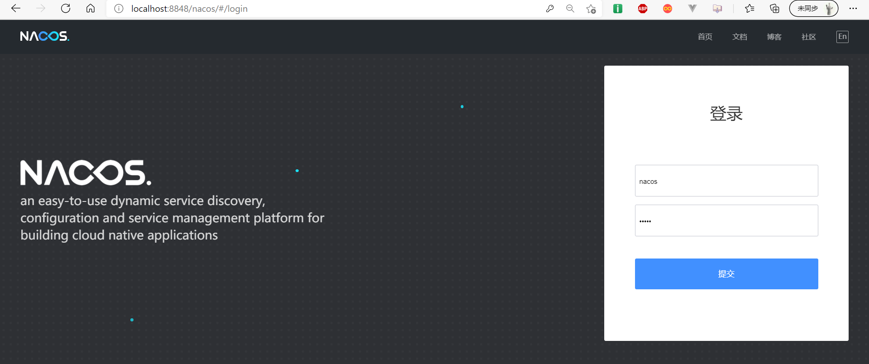The width and height of the screenshot is (869, 364).
Task: Open the 未同步 profile button
Action: [814, 9]
